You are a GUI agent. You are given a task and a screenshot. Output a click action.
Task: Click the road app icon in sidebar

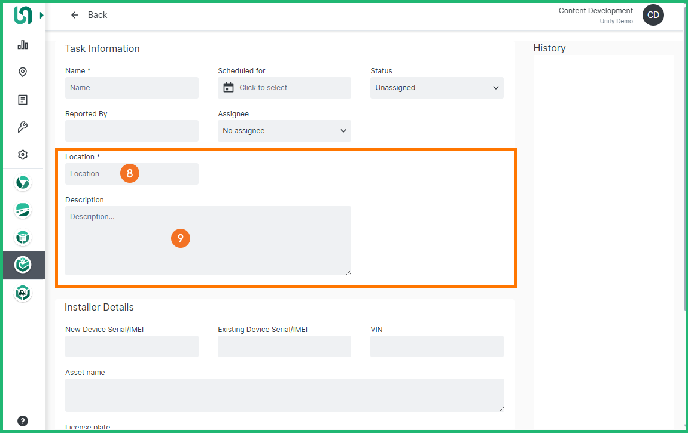point(23,210)
